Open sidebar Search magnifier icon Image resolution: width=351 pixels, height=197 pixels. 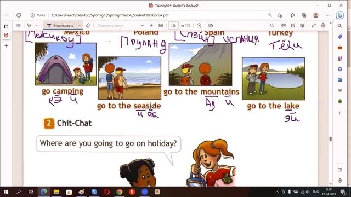click(340, 26)
